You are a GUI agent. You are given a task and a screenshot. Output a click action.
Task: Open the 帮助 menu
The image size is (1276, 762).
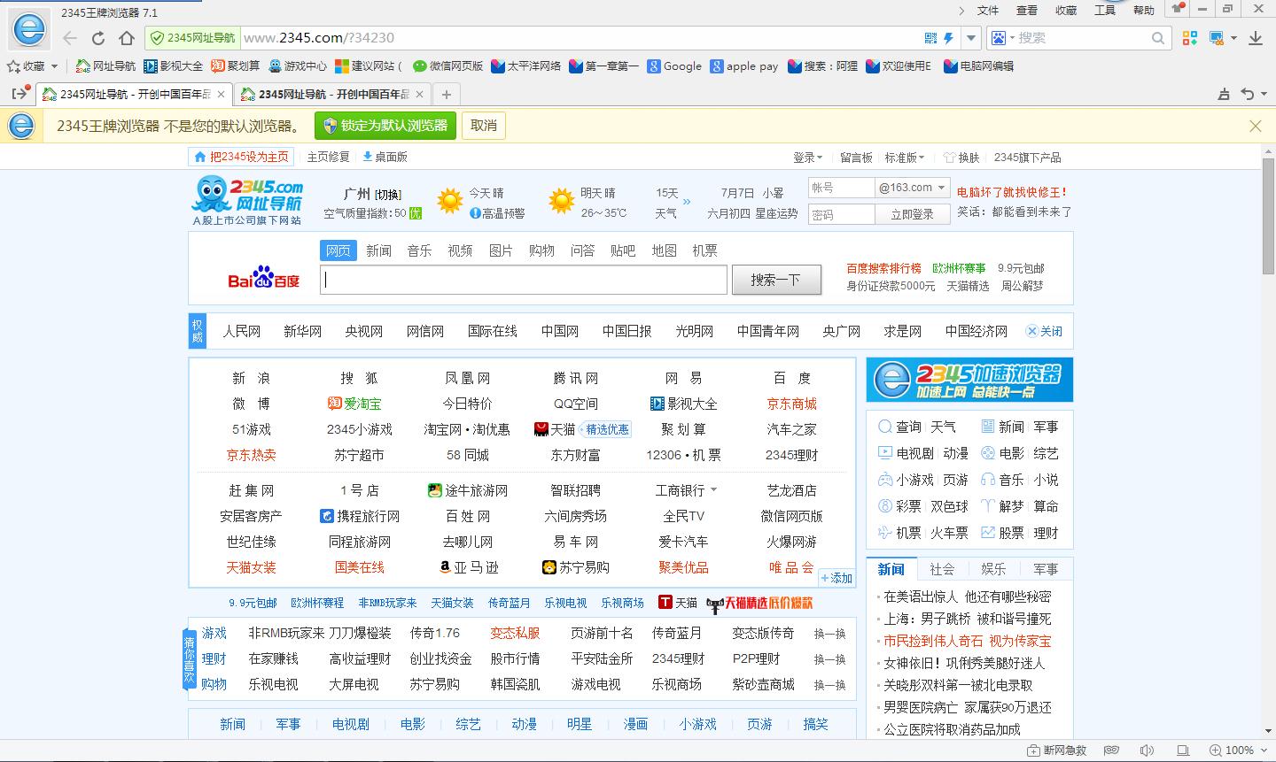point(1143,11)
